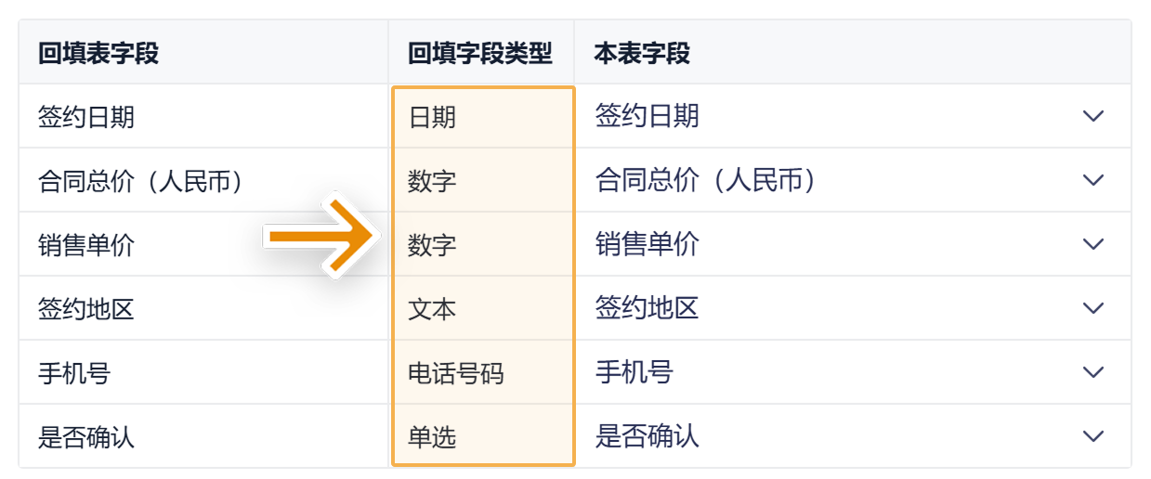Select the 电话号码 field type cell

click(x=483, y=372)
